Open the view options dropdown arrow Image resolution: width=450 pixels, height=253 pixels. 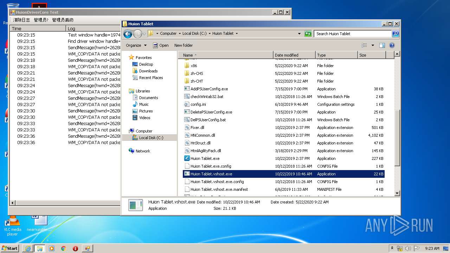click(373, 45)
